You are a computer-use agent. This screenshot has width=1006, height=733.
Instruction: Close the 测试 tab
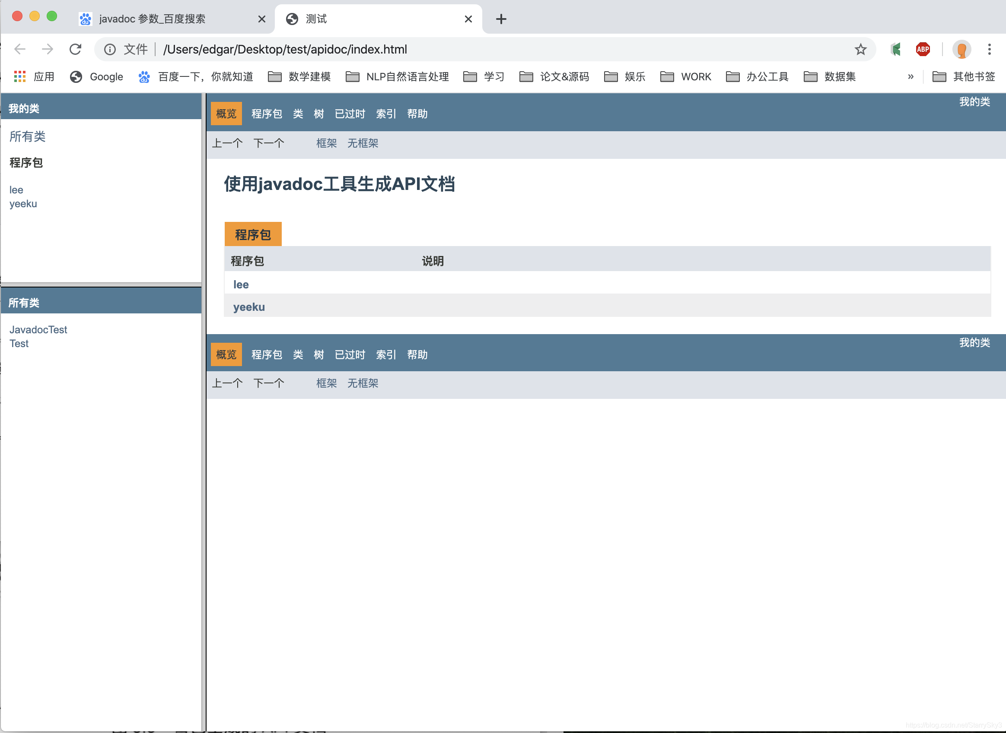(x=468, y=19)
